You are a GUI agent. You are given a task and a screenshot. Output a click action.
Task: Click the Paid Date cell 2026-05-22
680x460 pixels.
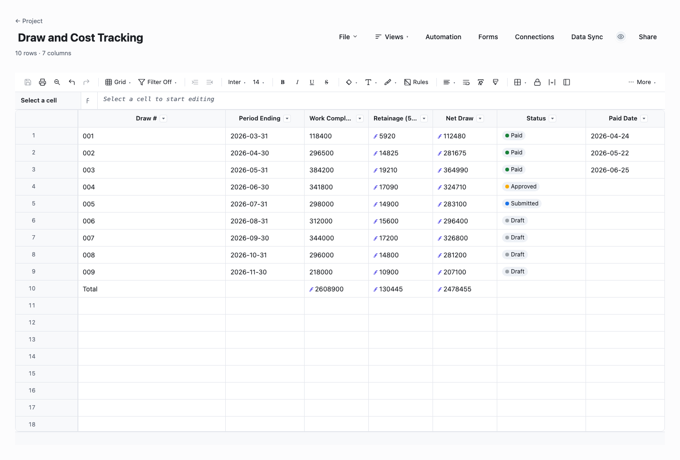[625, 153]
